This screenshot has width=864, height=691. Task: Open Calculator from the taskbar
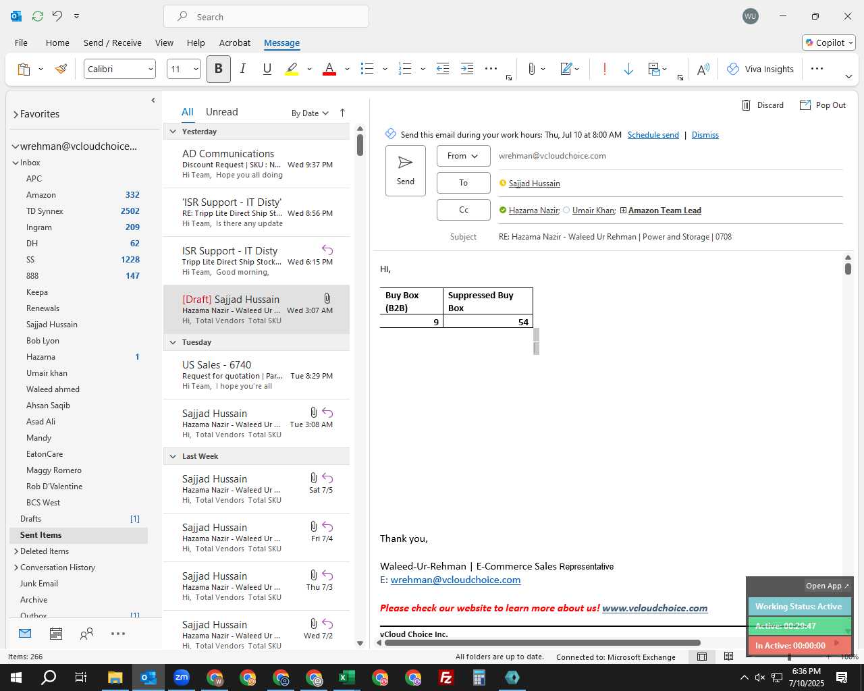[x=479, y=678]
